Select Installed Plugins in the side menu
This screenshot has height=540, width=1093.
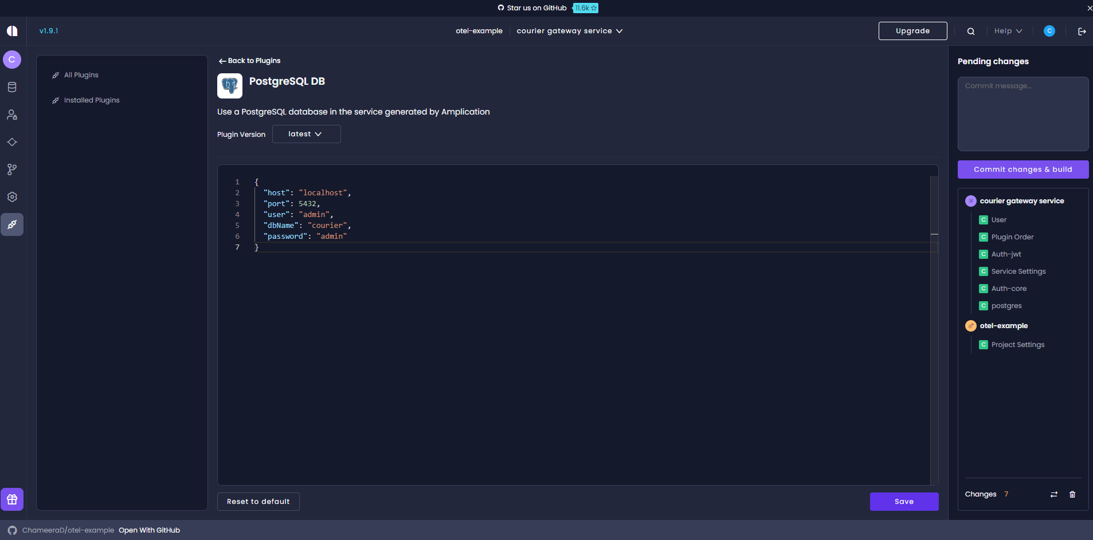pyautogui.click(x=92, y=100)
